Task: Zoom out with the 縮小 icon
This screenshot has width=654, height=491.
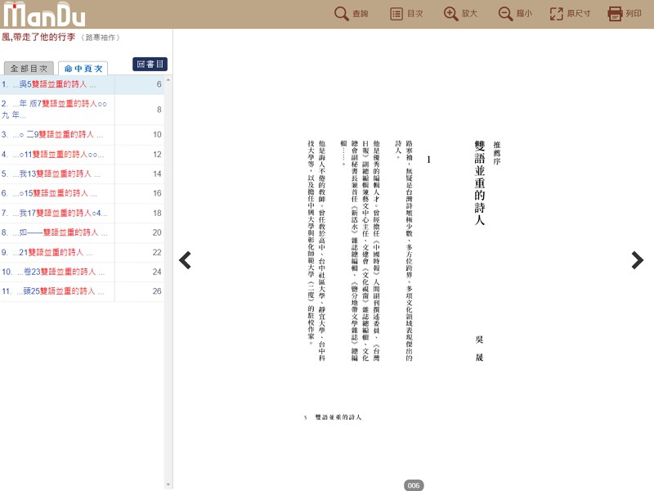Action: click(x=505, y=14)
